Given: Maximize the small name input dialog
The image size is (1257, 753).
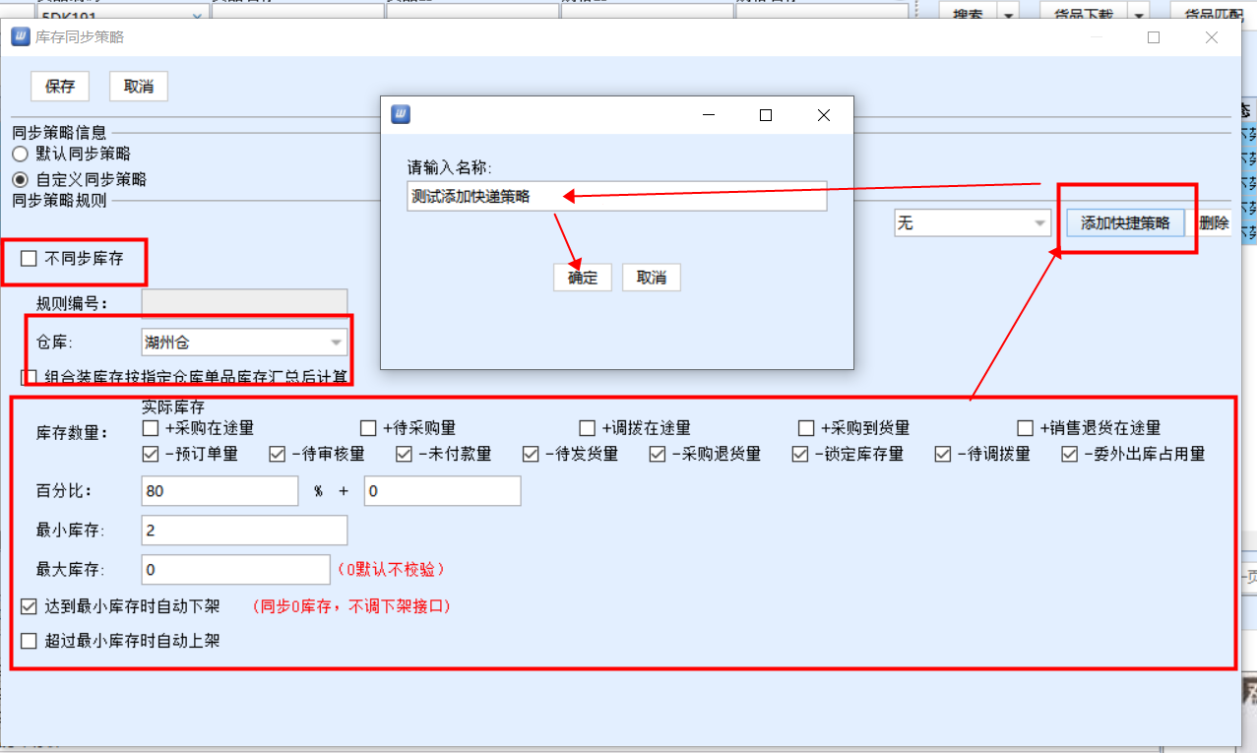Looking at the screenshot, I should pos(766,115).
